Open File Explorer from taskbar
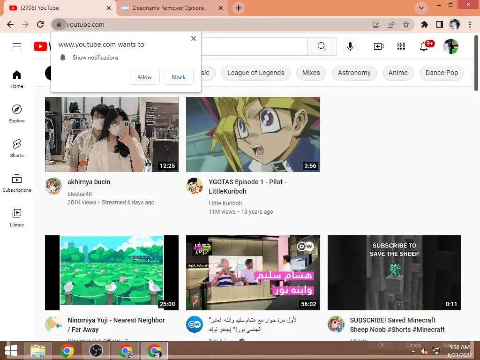Screen dimensions: 480x360 (38, 351)
